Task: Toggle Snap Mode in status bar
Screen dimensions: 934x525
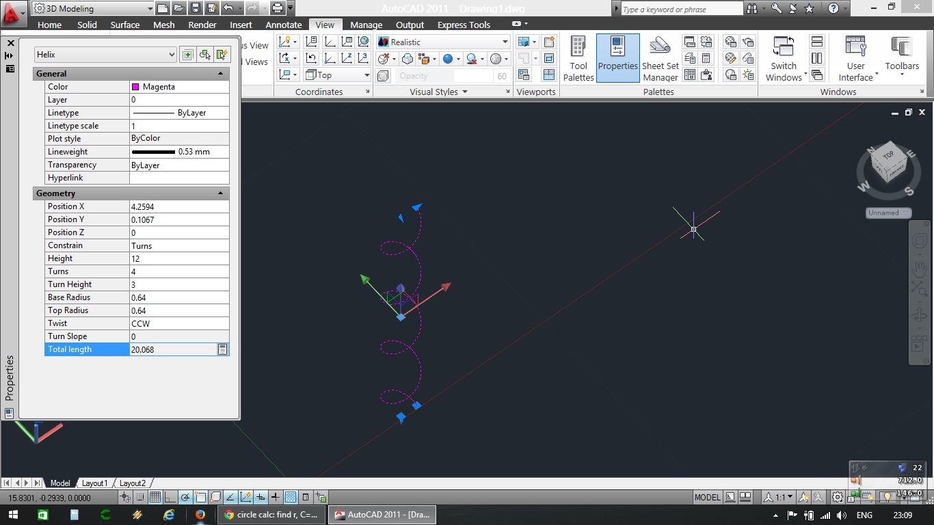Action: [140, 497]
